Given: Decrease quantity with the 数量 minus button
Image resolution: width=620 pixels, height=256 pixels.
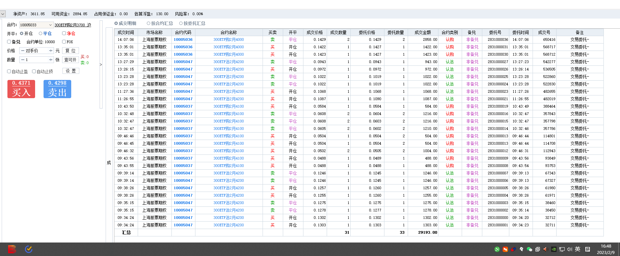Looking at the screenshot, I should (23, 60).
